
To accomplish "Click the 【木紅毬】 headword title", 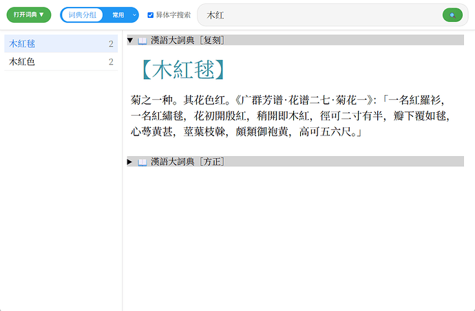I will (183, 69).
